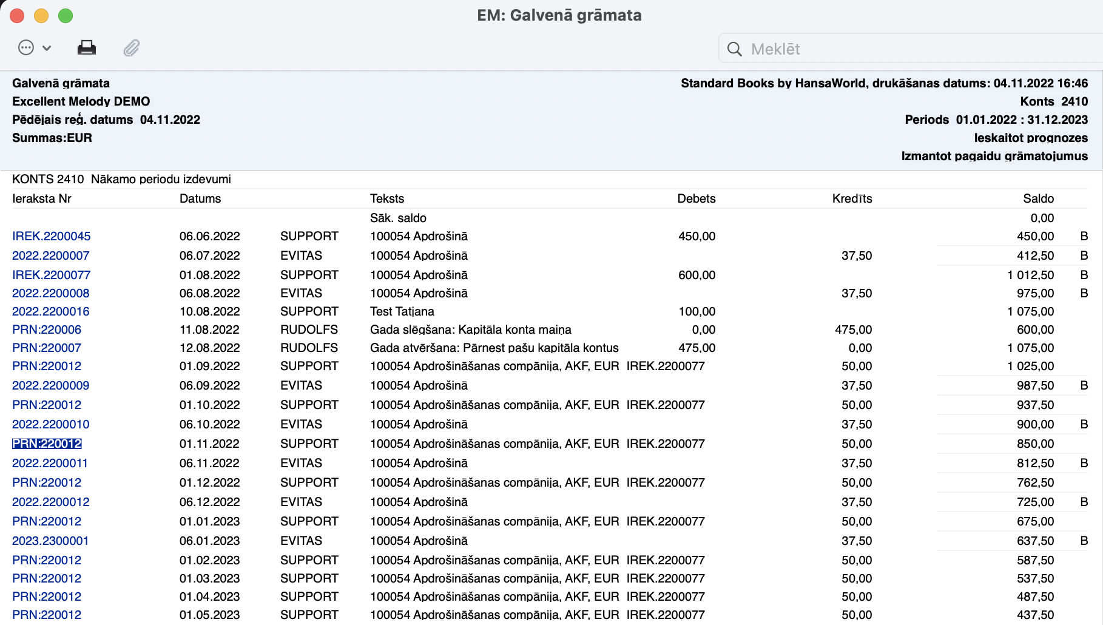The width and height of the screenshot is (1103, 625).
Task: Click into the Meklēt search field
Action: point(910,49)
